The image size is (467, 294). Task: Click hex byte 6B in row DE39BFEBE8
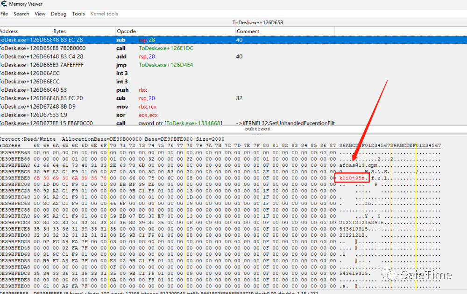36,178
